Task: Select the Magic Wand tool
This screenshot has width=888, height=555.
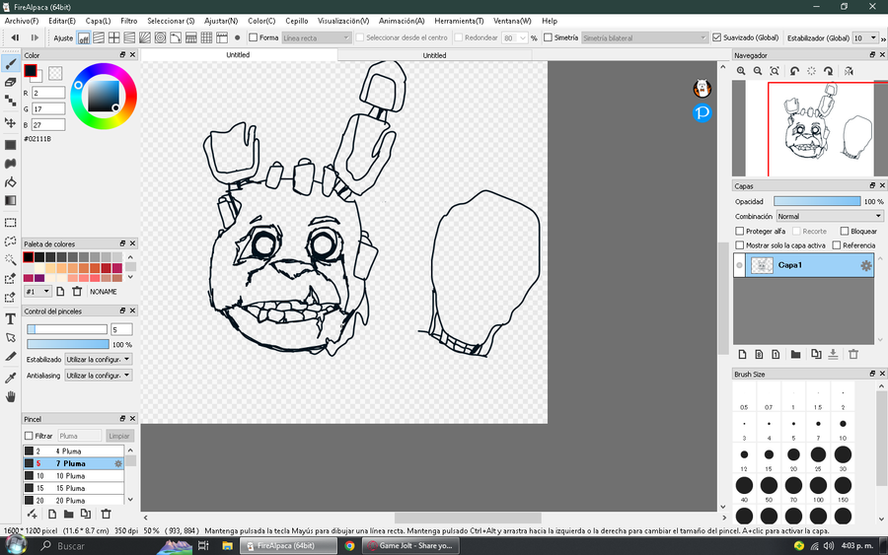Action: (x=10, y=259)
